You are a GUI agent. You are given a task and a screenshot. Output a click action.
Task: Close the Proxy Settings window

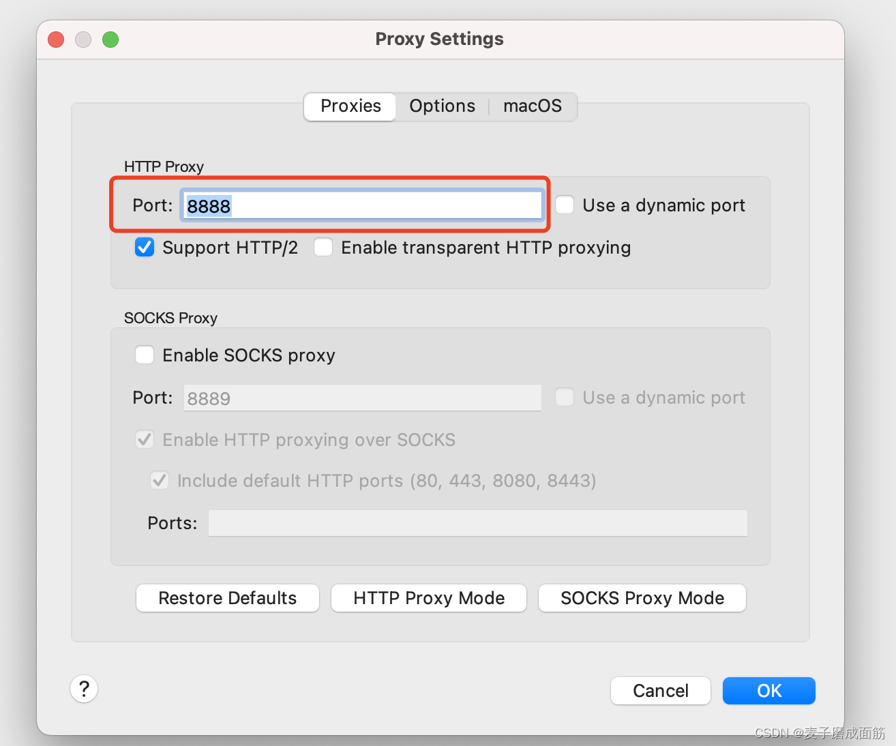[56, 40]
